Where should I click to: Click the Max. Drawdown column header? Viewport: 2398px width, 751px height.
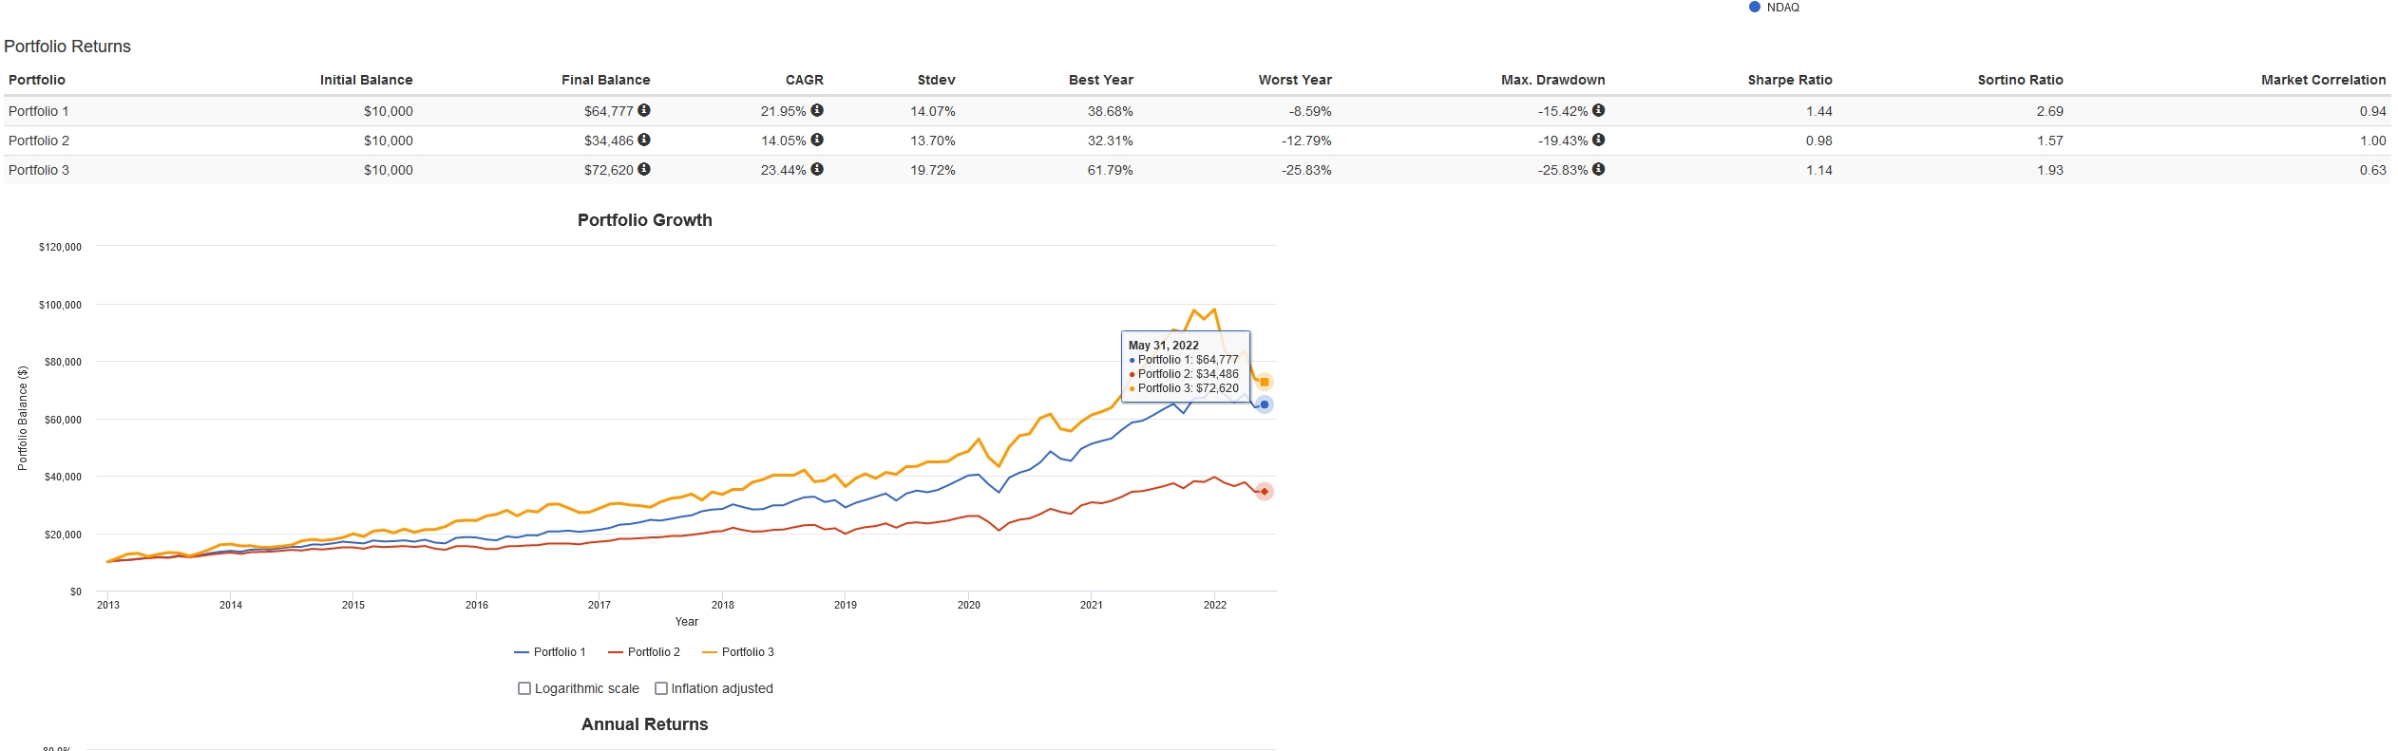click(1552, 80)
